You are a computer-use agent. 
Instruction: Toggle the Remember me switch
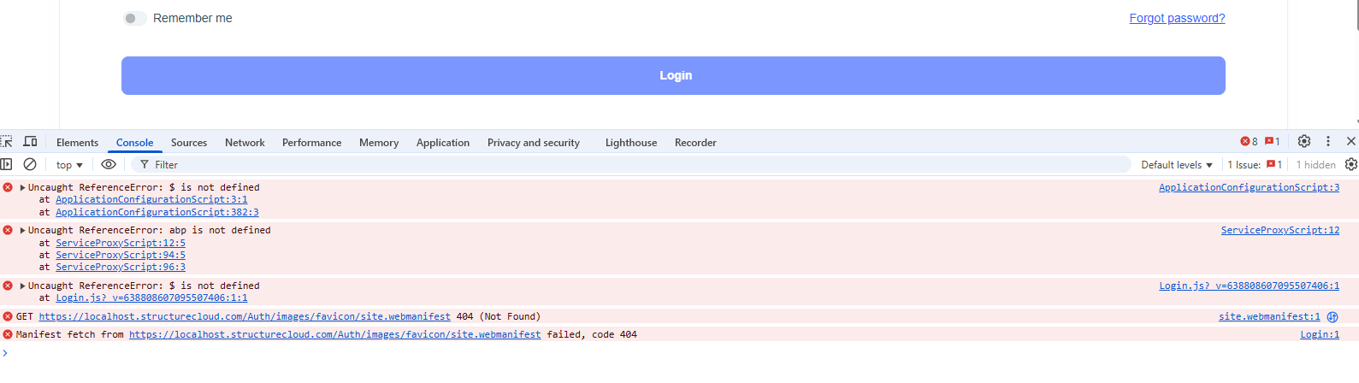click(134, 18)
